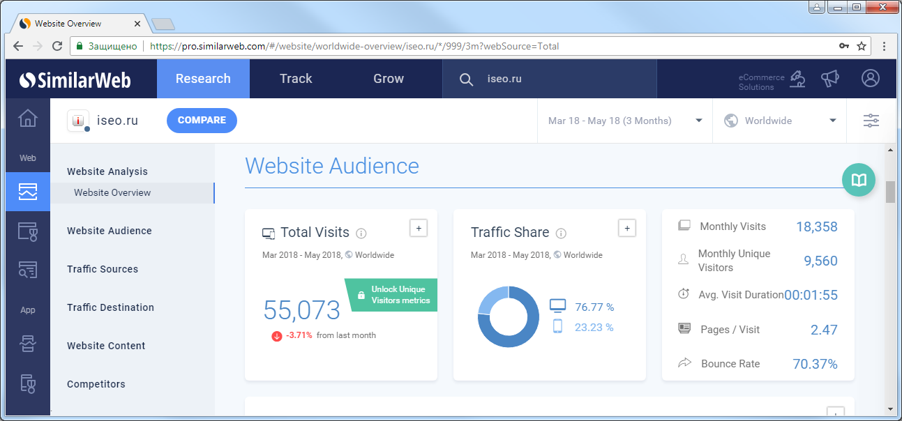
Task: Open the SimilarWeb home logo
Action: pos(75,79)
